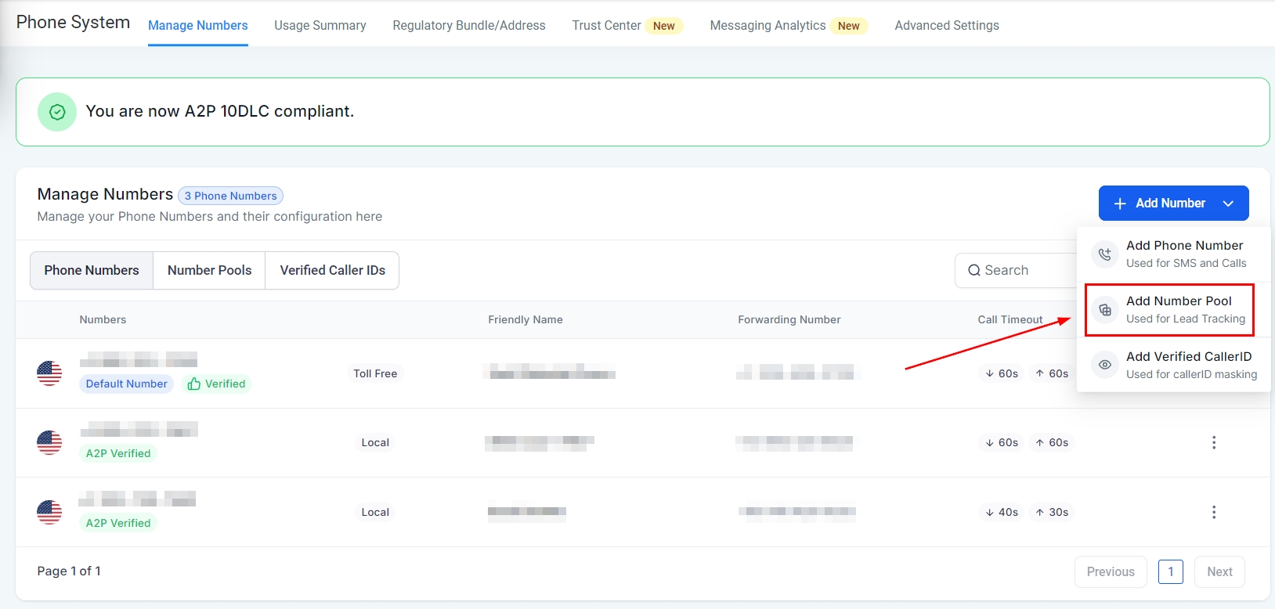This screenshot has height=609, width=1275.
Task: Click the Next page button
Action: (x=1219, y=571)
